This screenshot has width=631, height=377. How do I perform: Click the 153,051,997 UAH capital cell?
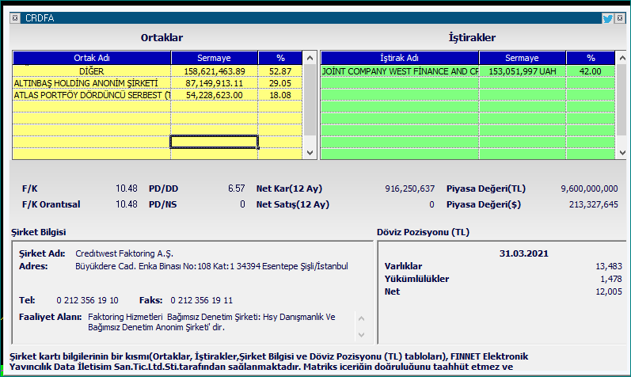click(523, 71)
